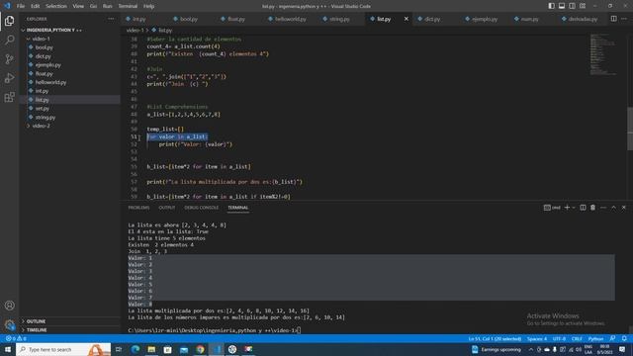Viewport: 633px width, 356px height.
Task: Expand the video-2 folder
Action: [41, 126]
